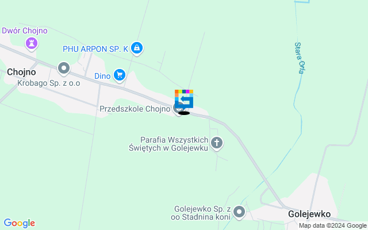Open the Google logo link
This screenshot has height=230, width=368.
click(20, 223)
